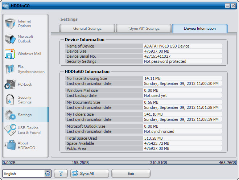This screenshot has width=239, height=180.
Task: Click device name ADATA HV610 USB Device
Action: 167,46
